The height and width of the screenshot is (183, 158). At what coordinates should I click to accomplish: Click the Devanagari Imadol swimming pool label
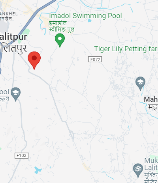pyautogui.click(x=62, y=26)
